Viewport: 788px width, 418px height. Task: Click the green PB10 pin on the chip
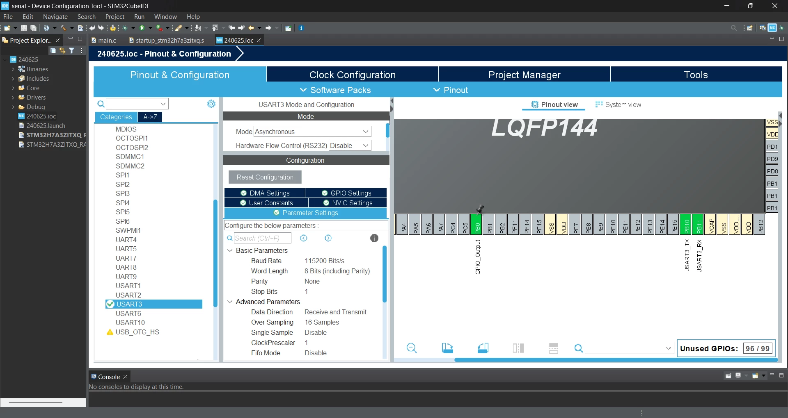[686, 224]
